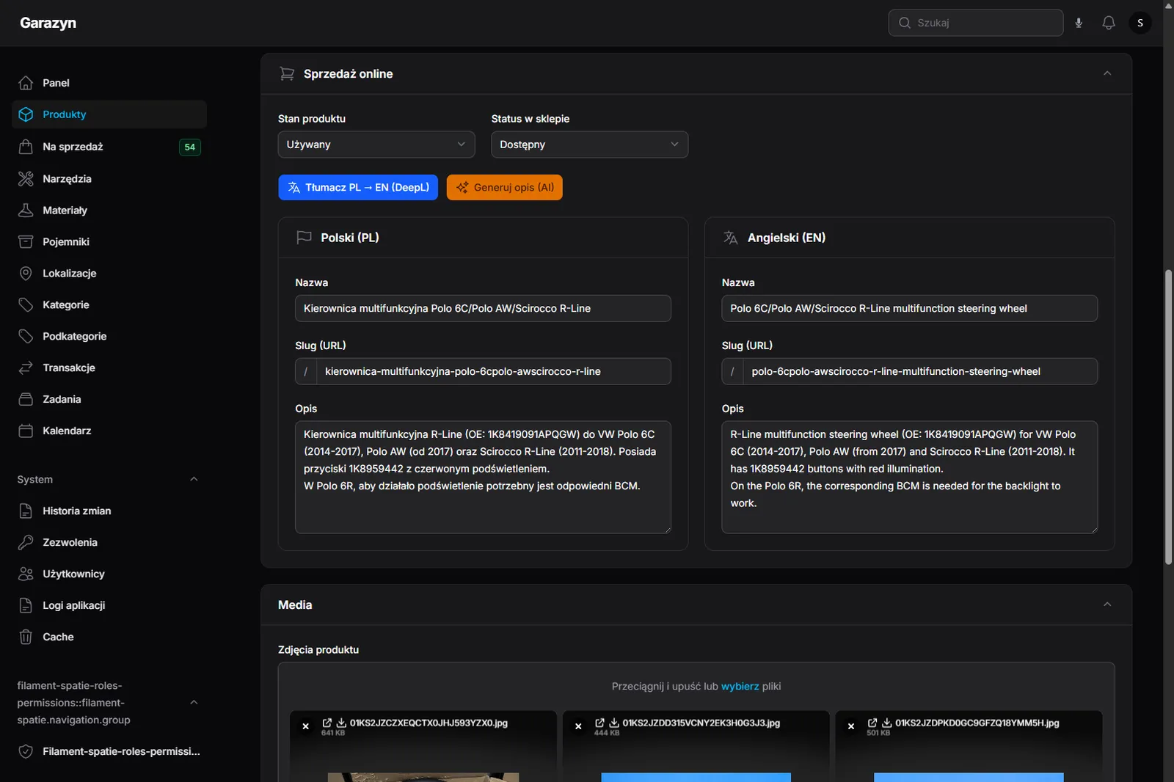The height and width of the screenshot is (782, 1174).
Task: Click the Angielski (EN) translate icon
Action: pos(730,238)
